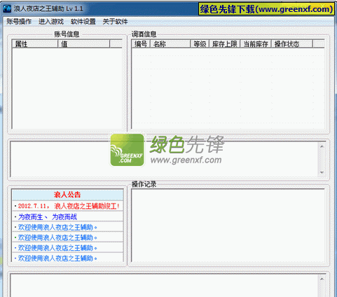This screenshot has width=337, height=297.
Task: Click the 属性 column header
Action: coord(35,44)
